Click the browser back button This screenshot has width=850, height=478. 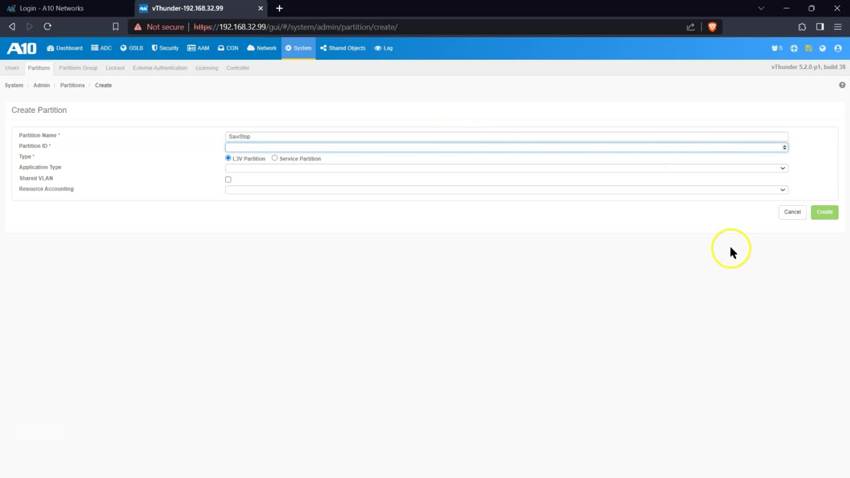tap(12, 27)
